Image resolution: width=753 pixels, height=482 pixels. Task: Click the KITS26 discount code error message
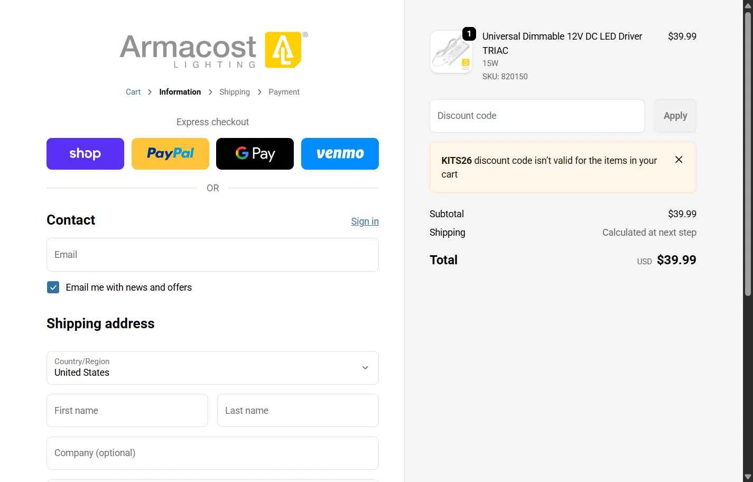(x=549, y=168)
